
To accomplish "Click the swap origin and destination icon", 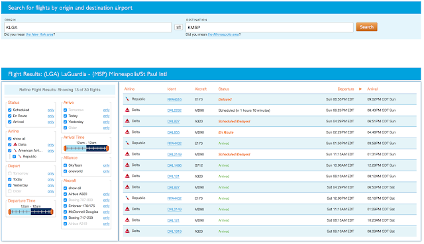I will click(178, 27).
